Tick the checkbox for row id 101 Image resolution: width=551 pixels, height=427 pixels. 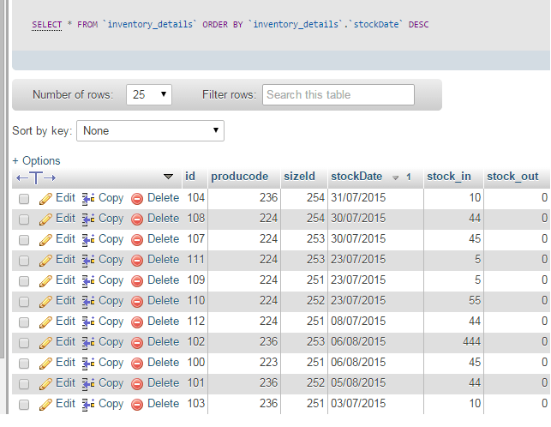coord(24,384)
